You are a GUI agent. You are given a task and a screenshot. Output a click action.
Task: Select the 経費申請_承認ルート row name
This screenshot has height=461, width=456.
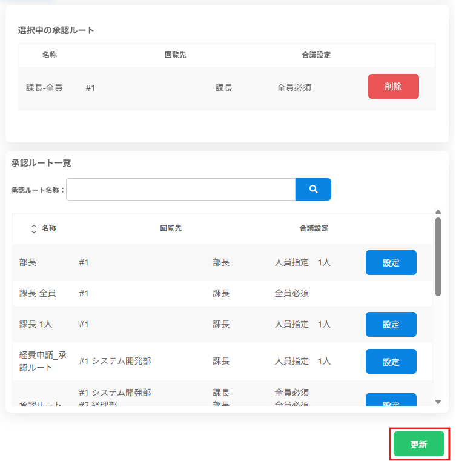(x=42, y=361)
